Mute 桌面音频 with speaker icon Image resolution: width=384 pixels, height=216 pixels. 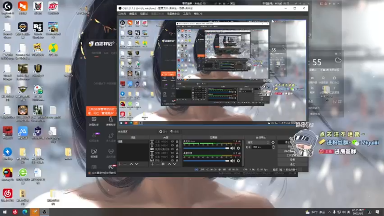click(232, 161)
